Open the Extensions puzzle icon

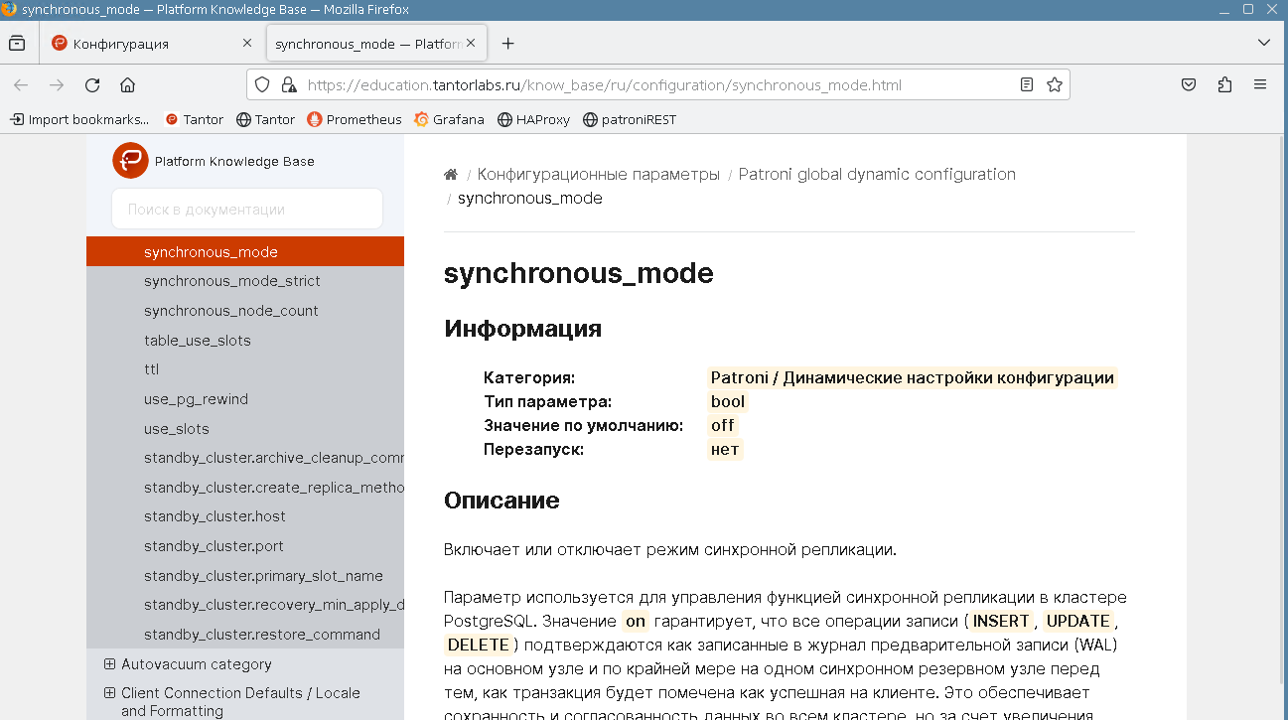tap(1224, 85)
